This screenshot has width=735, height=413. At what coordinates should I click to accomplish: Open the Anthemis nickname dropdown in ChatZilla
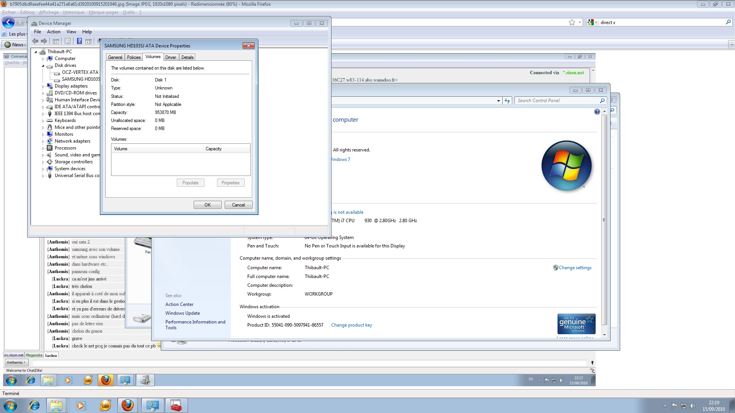point(16,363)
